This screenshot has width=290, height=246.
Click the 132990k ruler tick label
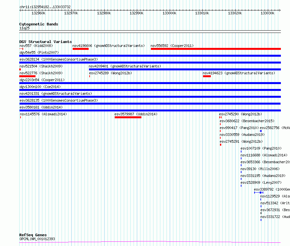pyautogui.click(x=137, y=13)
